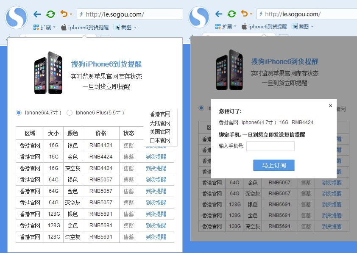This screenshot has height=253, width=357.
Task: Click the iPhone 6 image in left popup
Action: (x=48, y=73)
